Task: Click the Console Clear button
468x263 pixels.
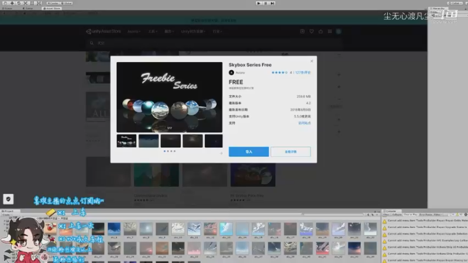Action: click(x=386, y=214)
